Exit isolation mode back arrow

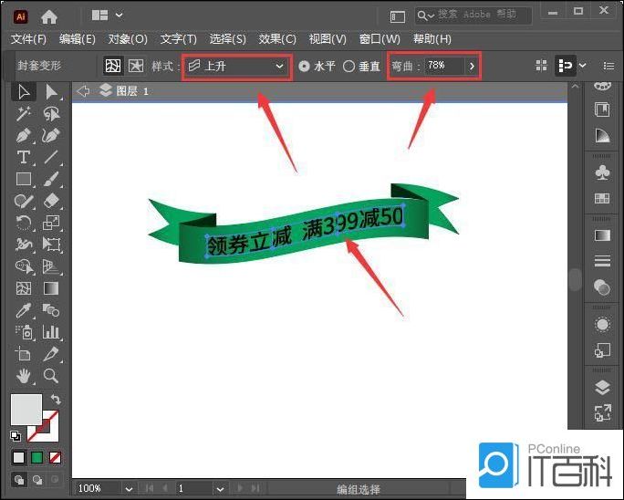[83, 91]
